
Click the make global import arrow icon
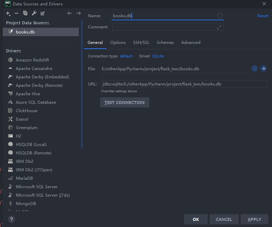pos(43,13)
